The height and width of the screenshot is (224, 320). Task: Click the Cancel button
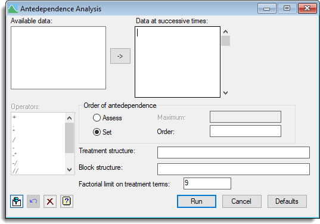[x=241, y=201]
